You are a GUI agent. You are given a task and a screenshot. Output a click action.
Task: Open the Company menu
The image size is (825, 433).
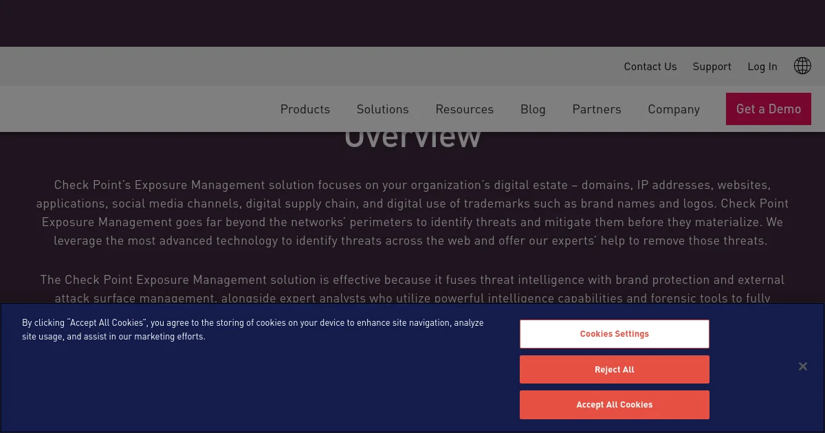674,109
